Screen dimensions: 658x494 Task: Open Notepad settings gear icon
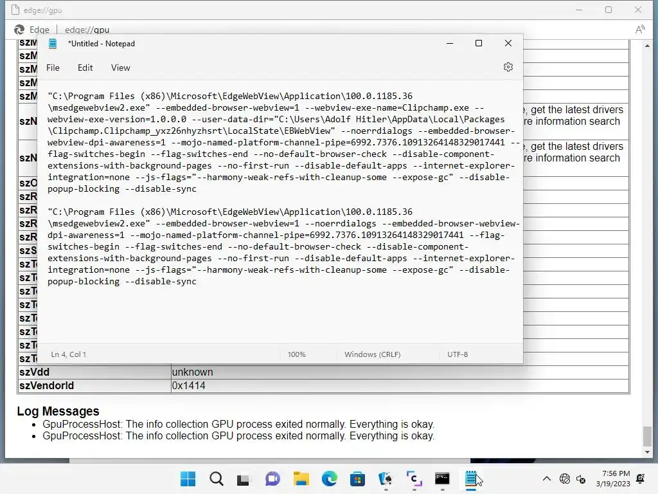coord(508,67)
